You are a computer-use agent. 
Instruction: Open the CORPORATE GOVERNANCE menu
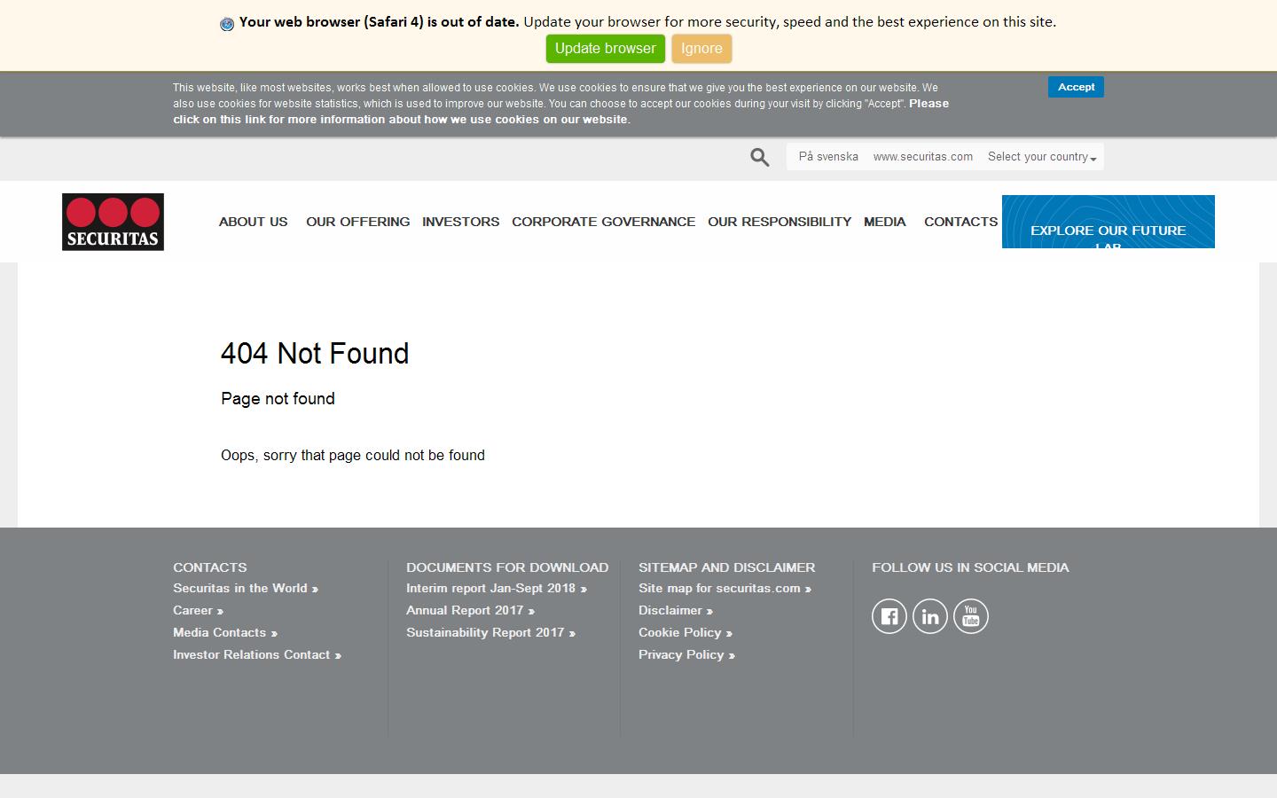[x=603, y=222]
